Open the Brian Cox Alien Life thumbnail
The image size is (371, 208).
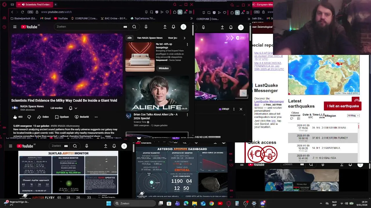[x=157, y=94]
